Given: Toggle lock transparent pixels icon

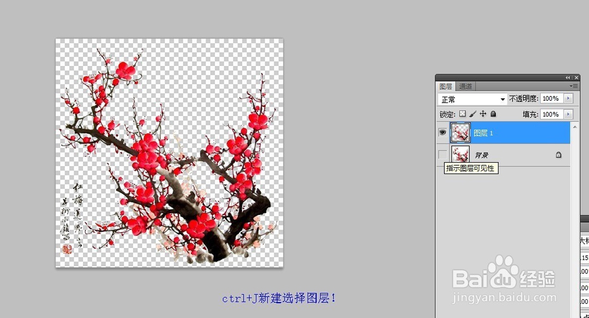Looking at the screenshot, I should pyautogui.click(x=462, y=114).
